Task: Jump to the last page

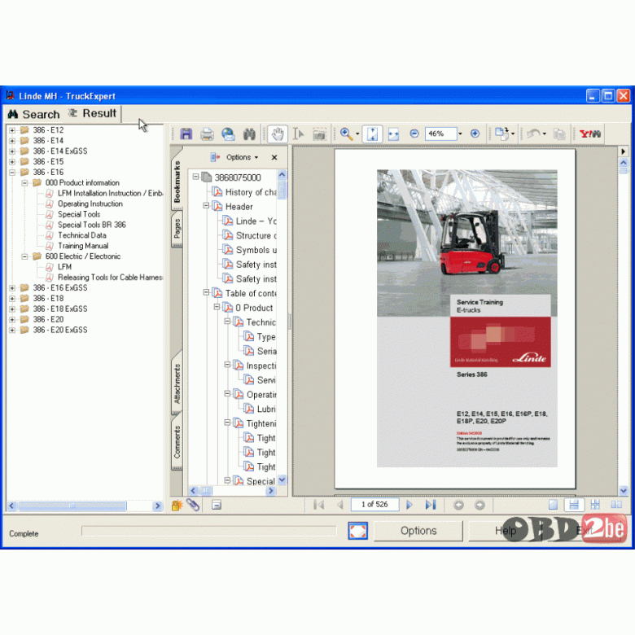Action: (431, 505)
